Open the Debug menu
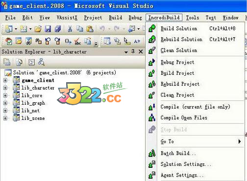Viewport: 247px width, 181px height. 135,18
